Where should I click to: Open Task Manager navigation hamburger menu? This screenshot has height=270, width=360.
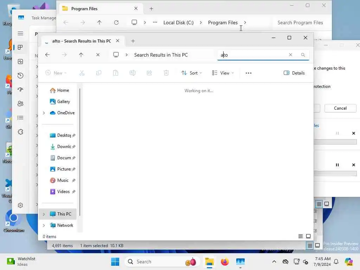[20, 33]
